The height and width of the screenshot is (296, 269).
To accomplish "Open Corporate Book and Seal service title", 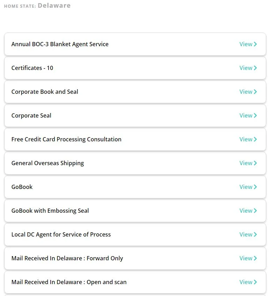I will coord(45,92).
